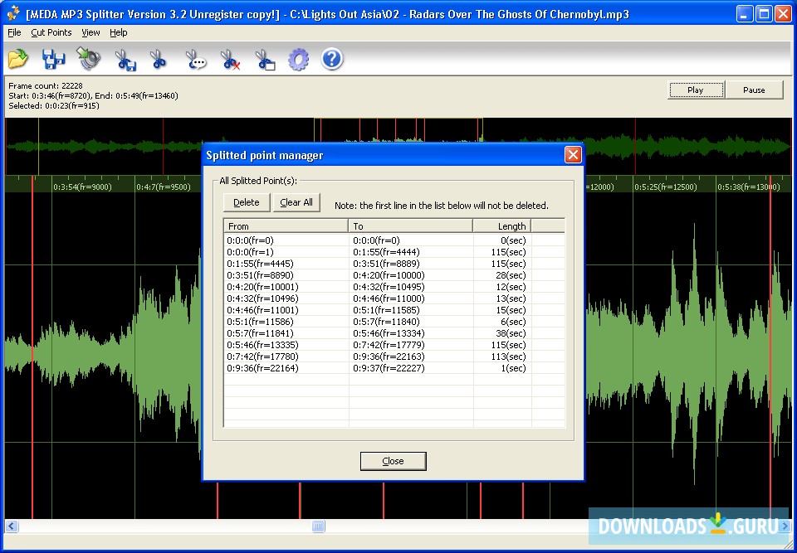Viewport: 797px width, 553px height.
Task: Open the File menu
Action: [14, 32]
